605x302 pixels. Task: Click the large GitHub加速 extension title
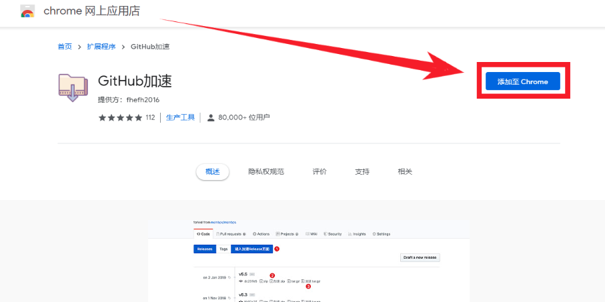pyautogui.click(x=135, y=81)
